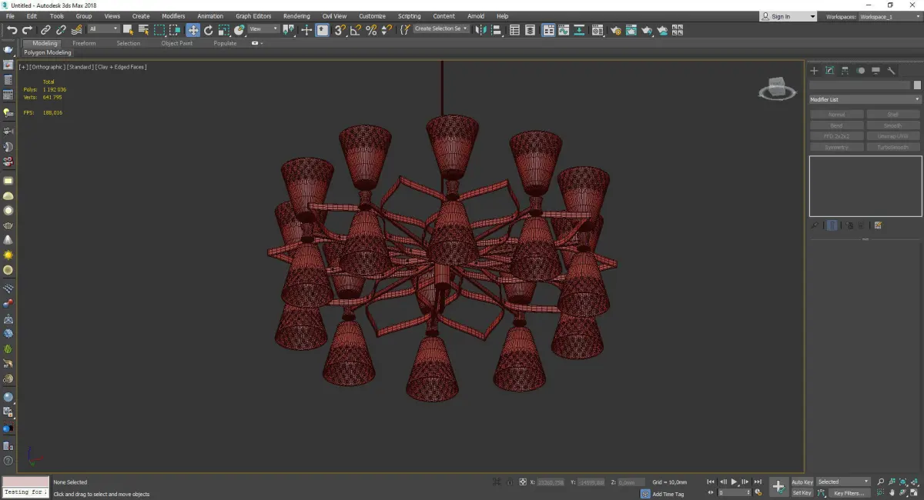
Task: Toggle Selection Lock padlock icon
Action: tap(510, 482)
